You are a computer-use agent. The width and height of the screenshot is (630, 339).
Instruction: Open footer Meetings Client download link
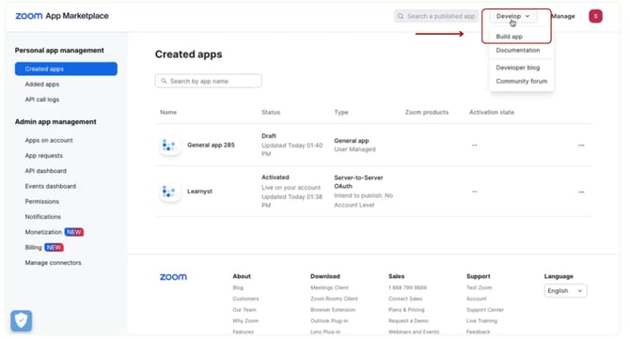(x=329, y=287)
